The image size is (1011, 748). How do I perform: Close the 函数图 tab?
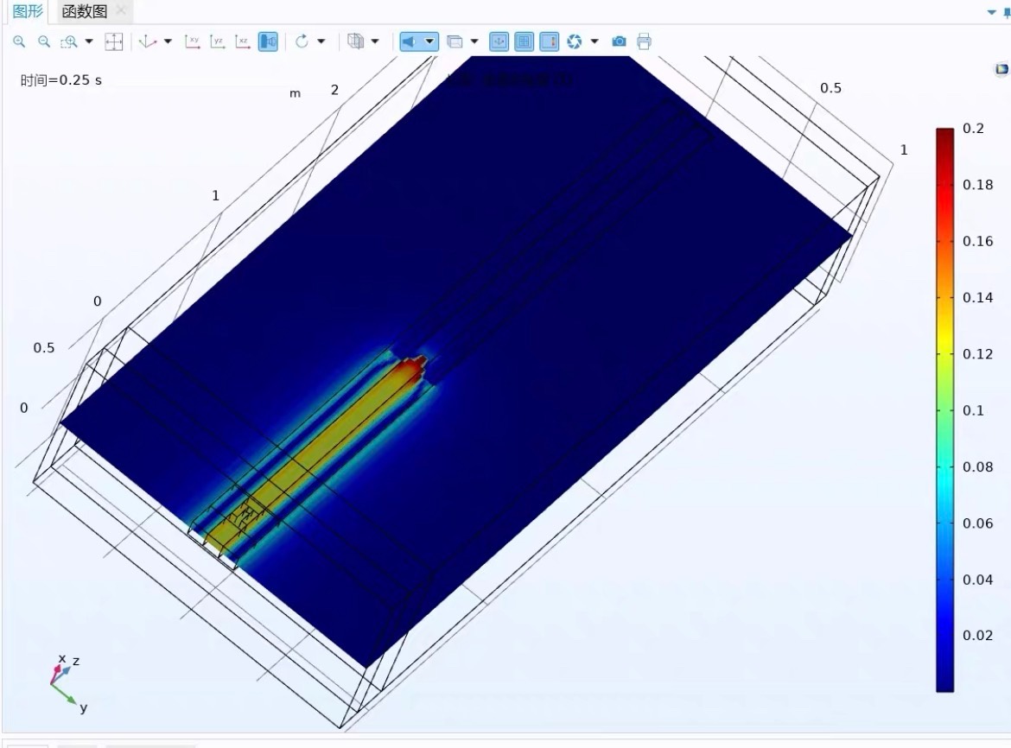click(x=121, y=10)
